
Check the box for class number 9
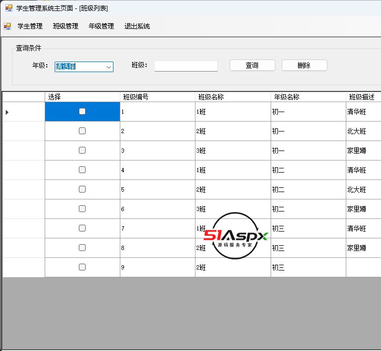82,267
